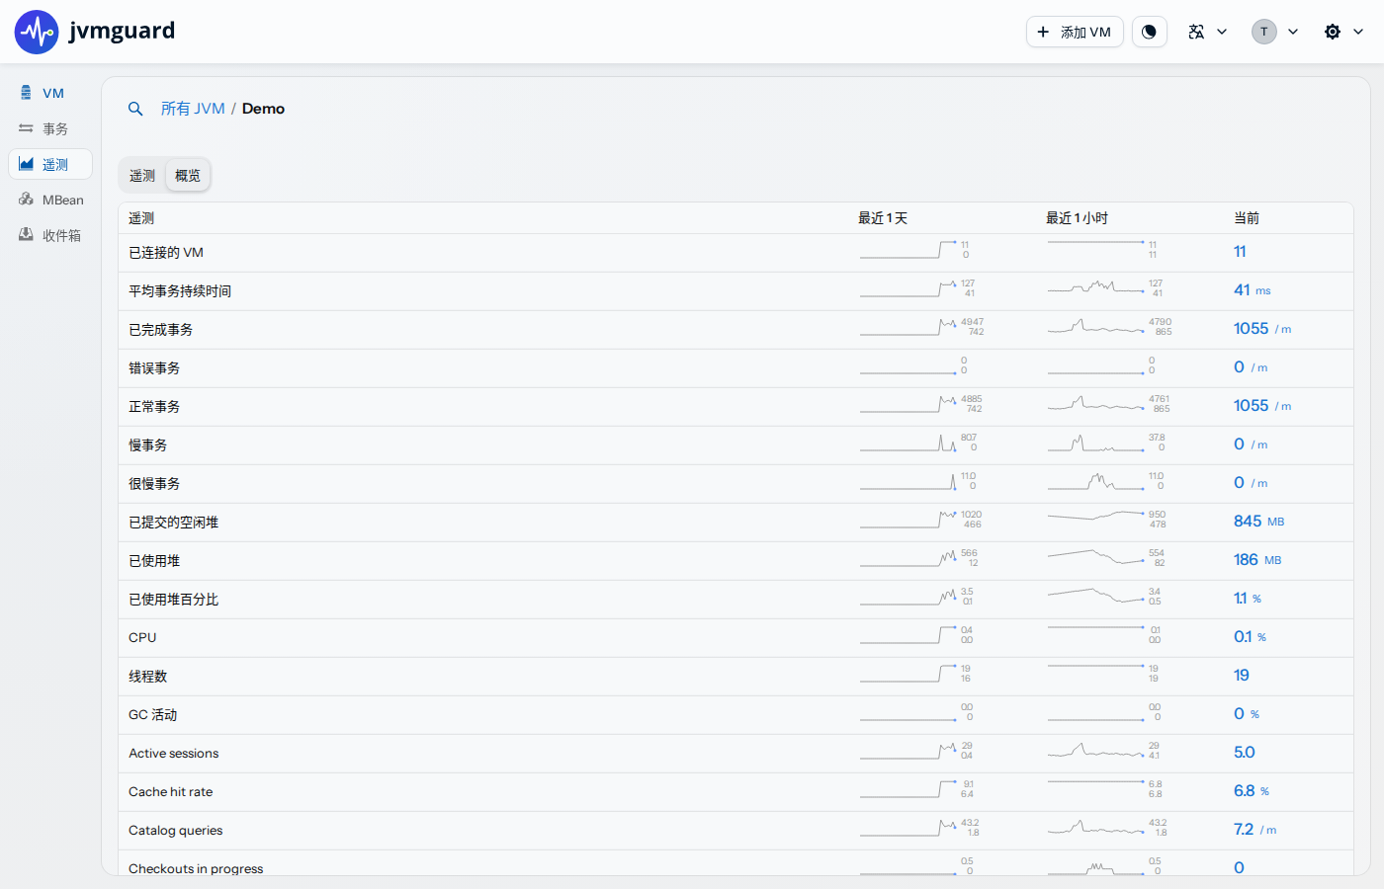Open the VM section in the sidebar

[x=50, y=93]
